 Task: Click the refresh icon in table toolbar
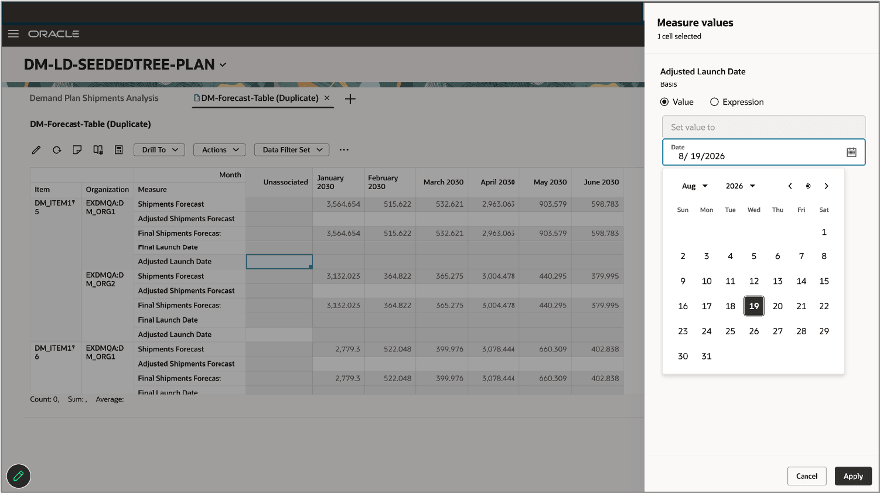click(x=57, y=150)
